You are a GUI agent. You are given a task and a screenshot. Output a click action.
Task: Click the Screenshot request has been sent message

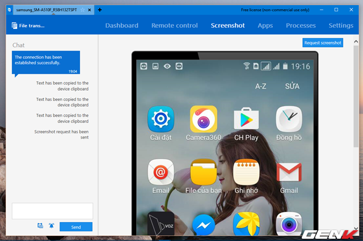click(x=61, y=134)
